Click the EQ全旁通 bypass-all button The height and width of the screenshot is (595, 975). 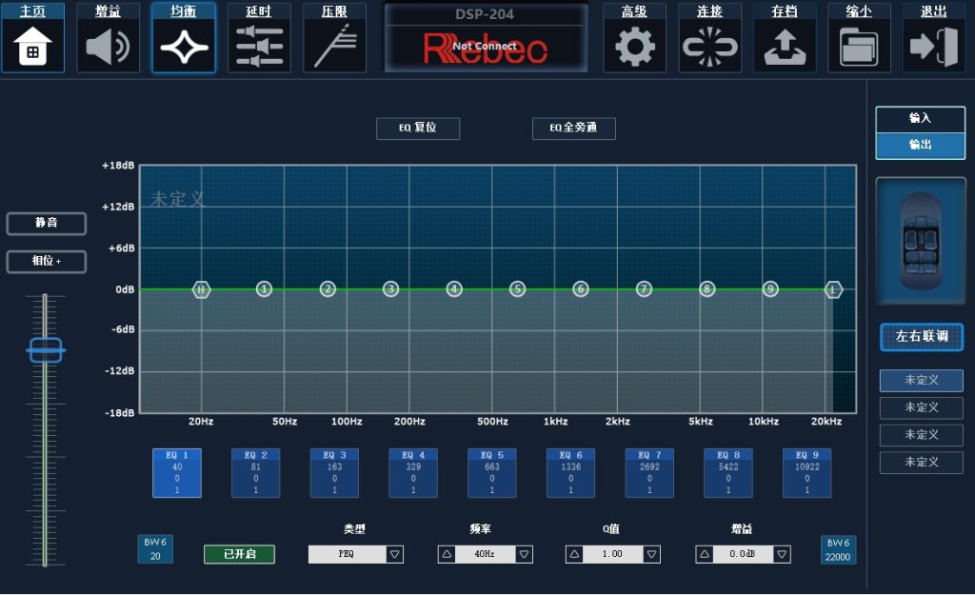pyautogui.click(x=574, y=129)
